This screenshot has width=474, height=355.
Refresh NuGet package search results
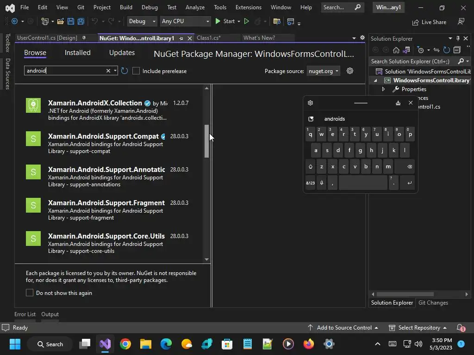pyautogui.click(x=124, y=71)
